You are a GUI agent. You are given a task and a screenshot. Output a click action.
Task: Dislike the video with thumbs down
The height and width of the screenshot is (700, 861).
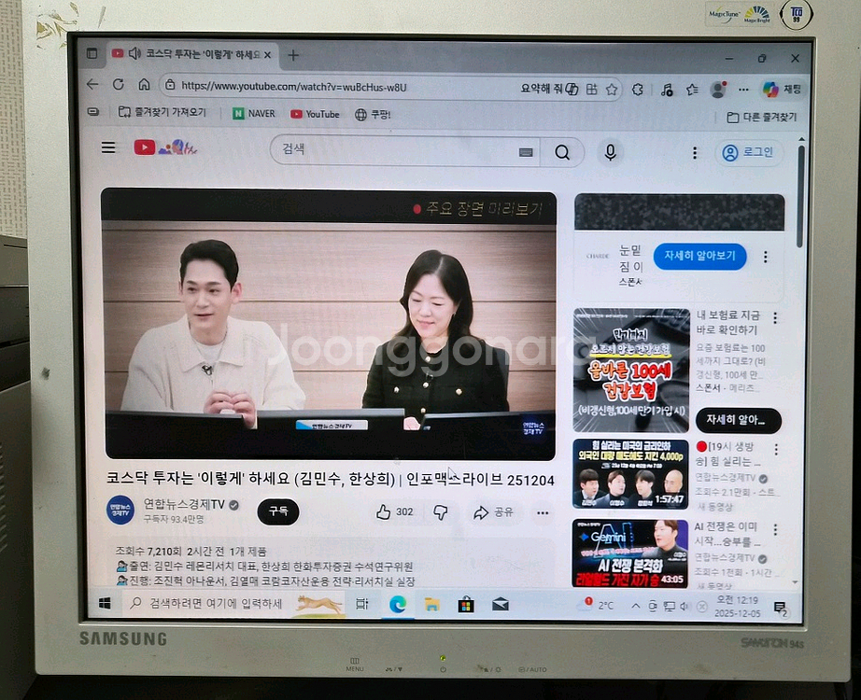[x=439, y=511]
